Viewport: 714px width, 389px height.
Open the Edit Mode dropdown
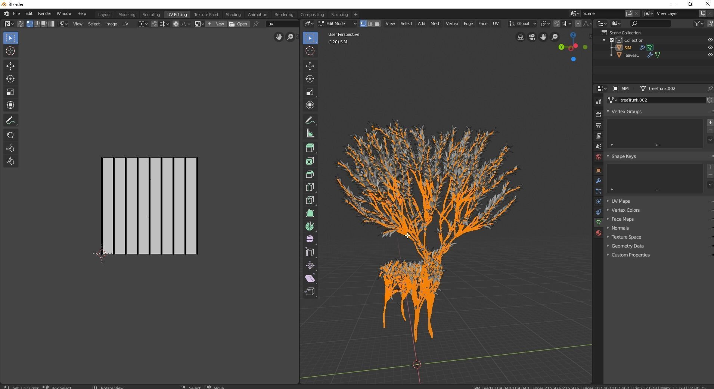coord(338,24)
